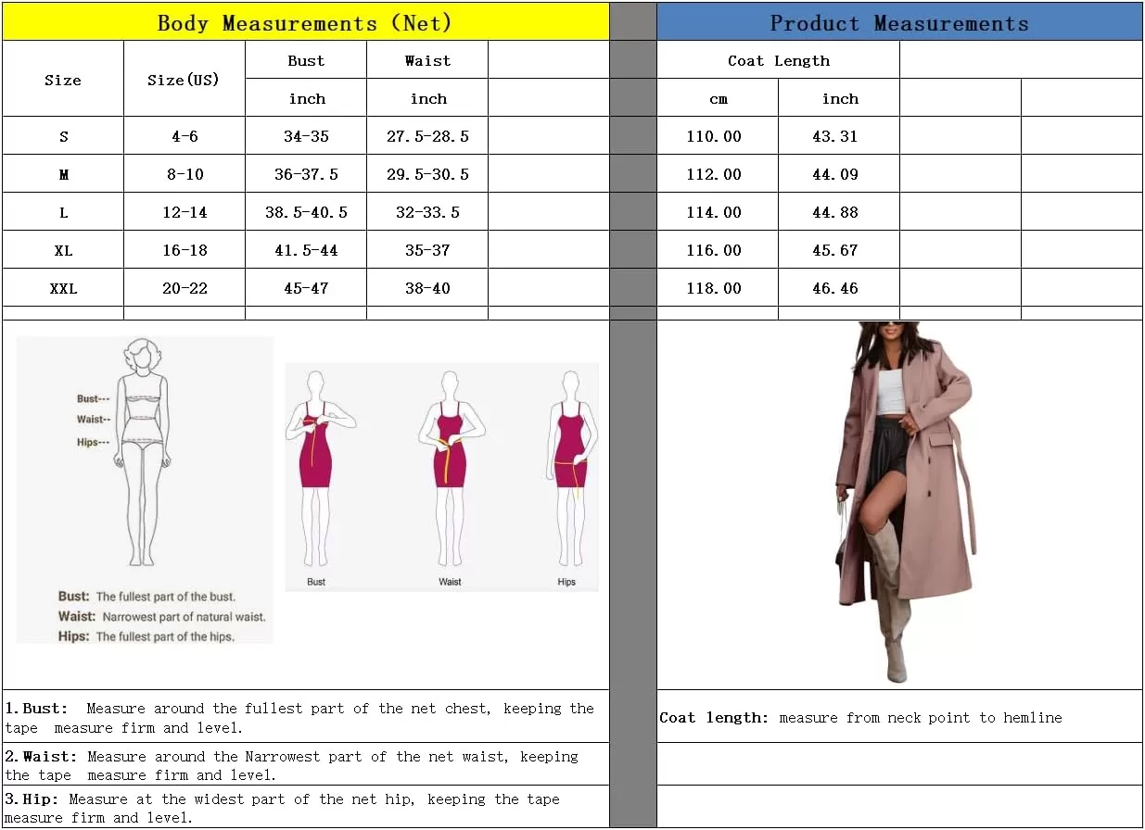The image size is (1145, 830).
Task: Click US size 16-18
Action: [x=184, y=250]
